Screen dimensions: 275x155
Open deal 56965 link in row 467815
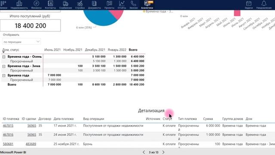coord(32,126)
